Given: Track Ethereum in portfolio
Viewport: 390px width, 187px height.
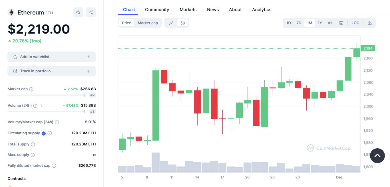Looking at the screenshot, I should click(52, 71).
